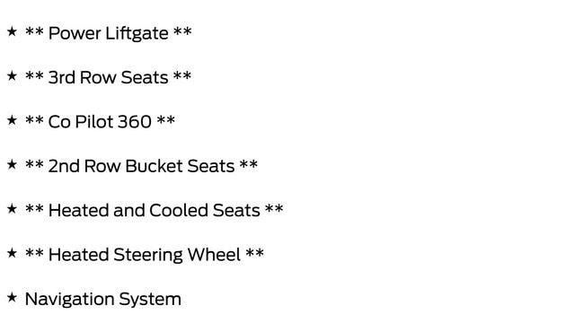Click the trailing asterisks after Power Liftgate
The width and height of the screenshot is (575, 323).
click(182, 31)
